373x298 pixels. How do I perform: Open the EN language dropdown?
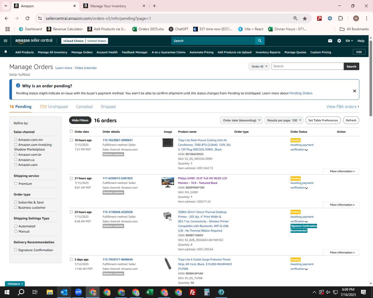point(349,41)
